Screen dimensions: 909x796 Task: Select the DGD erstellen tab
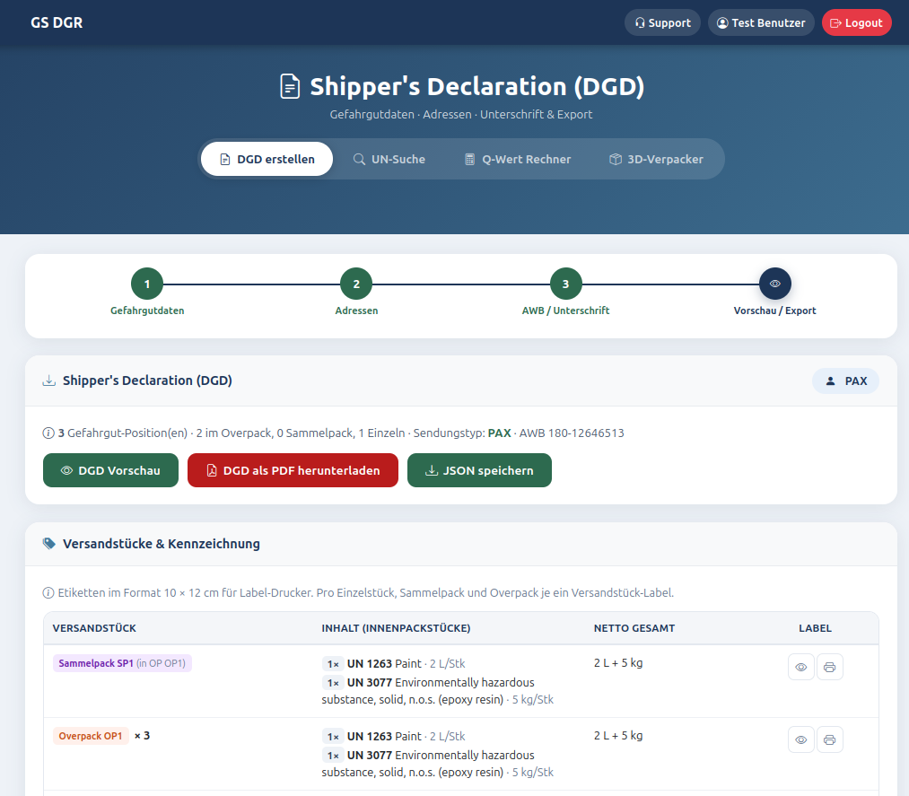267,159
